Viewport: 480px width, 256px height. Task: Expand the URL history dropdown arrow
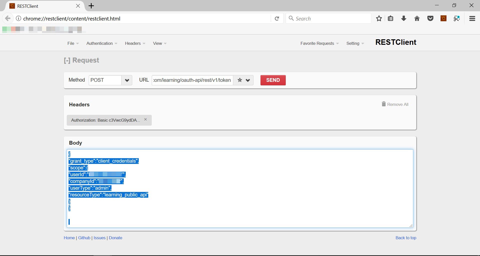click(x=248, y=80)
